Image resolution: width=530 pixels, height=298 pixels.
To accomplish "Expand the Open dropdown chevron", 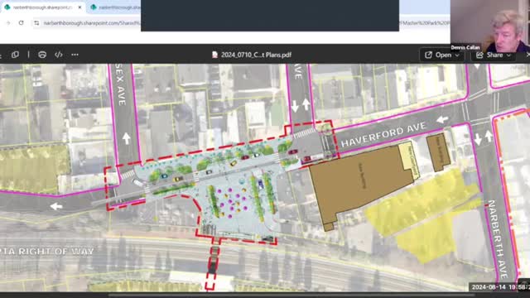I will (457, 55).
